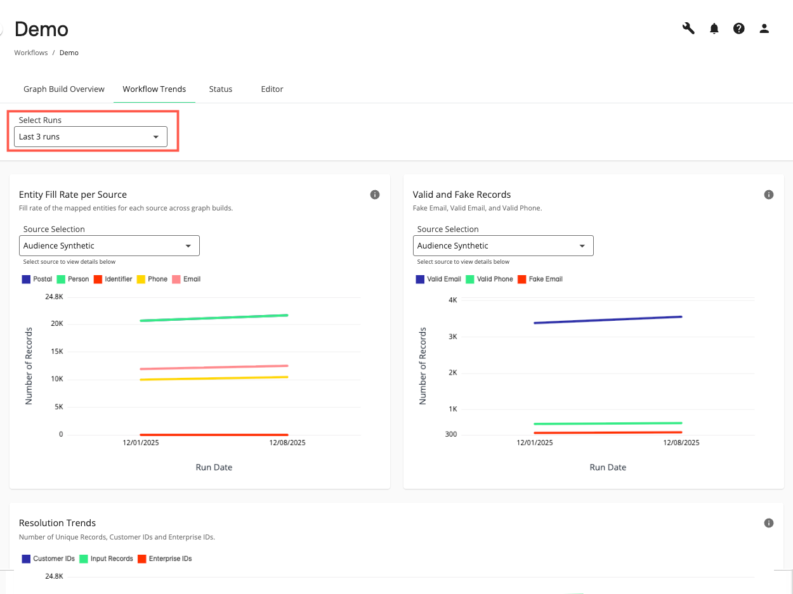The height and width of the screenshot is (594, 793).
Task: Open the notifications bell
Action: [714, 29]
